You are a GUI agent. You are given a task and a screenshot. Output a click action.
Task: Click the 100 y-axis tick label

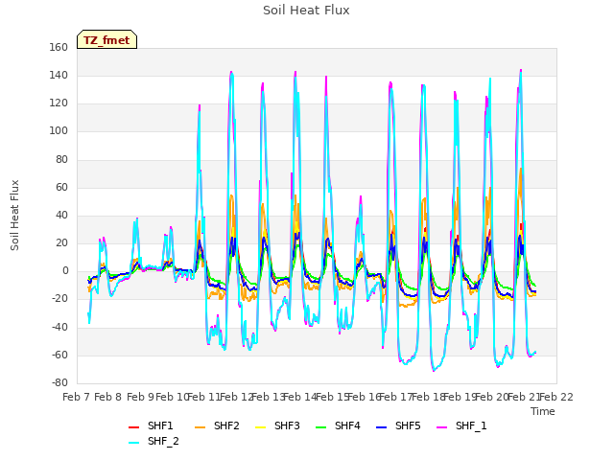tap(59, 131)
